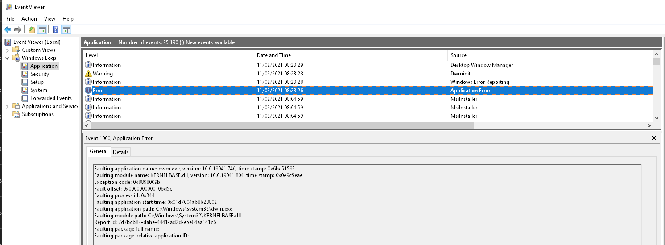Switch to the Details tab
The image size is (665, 245).
(120, 152)
